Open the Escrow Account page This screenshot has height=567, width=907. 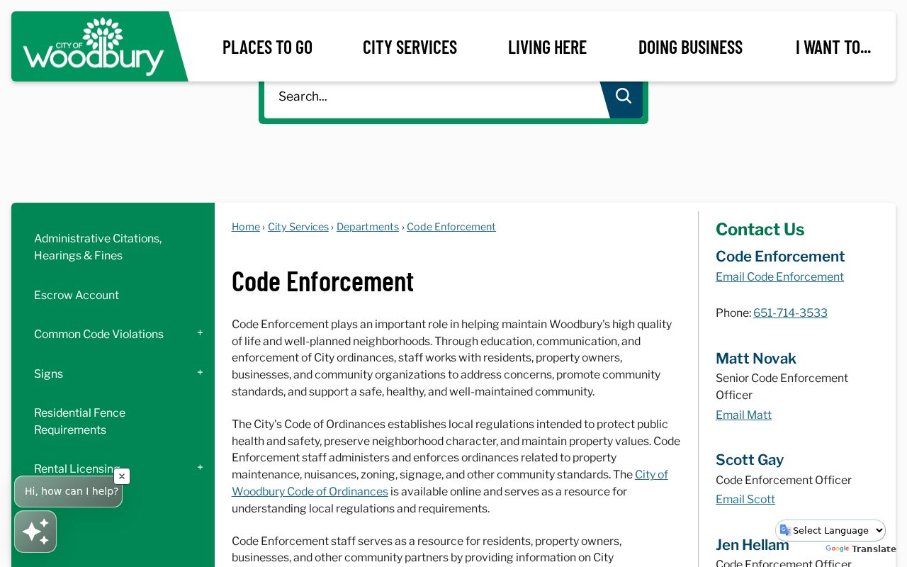coord(77,295)
